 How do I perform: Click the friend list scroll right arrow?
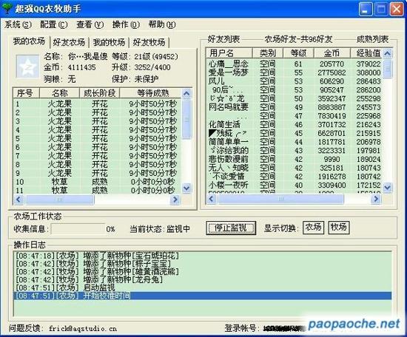coord(376,199)
